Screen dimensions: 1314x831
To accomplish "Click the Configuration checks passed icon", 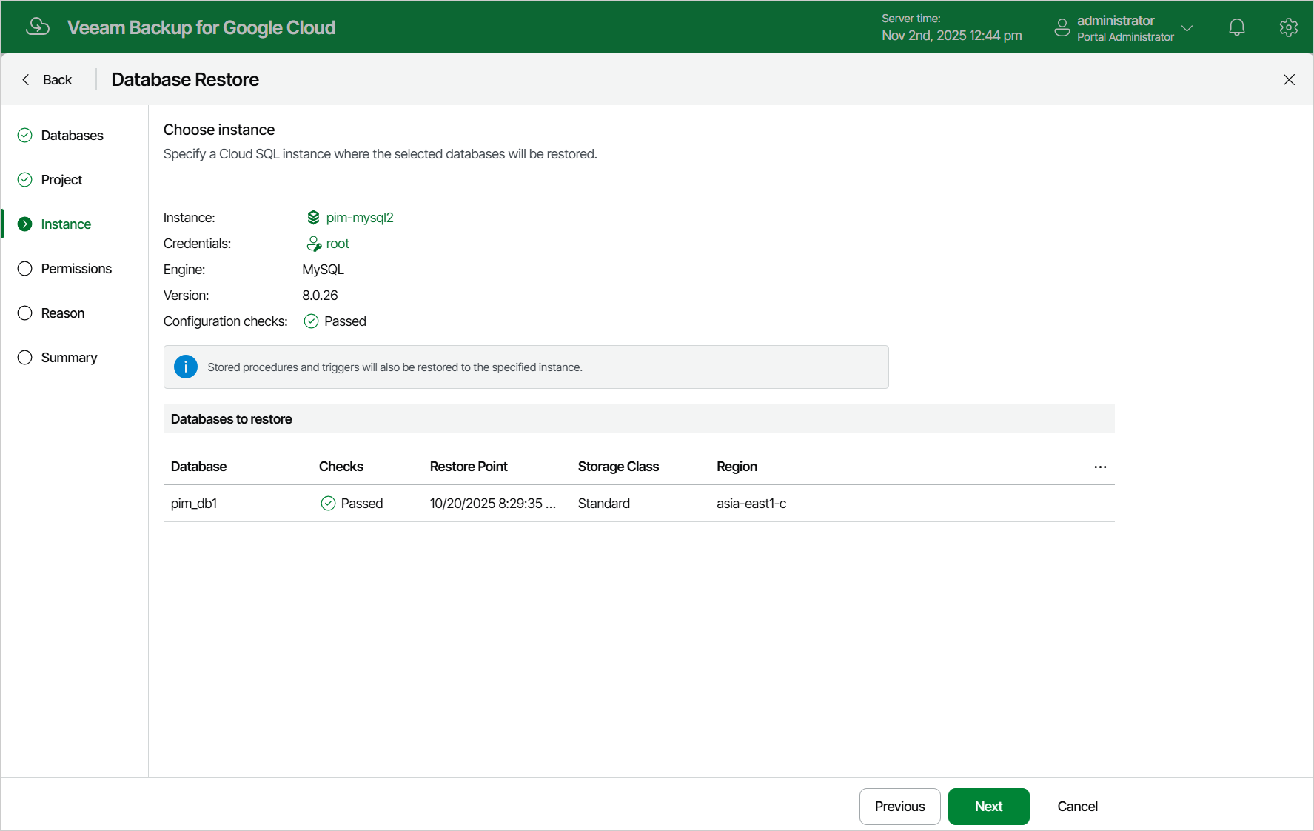I will click(311, 321).
